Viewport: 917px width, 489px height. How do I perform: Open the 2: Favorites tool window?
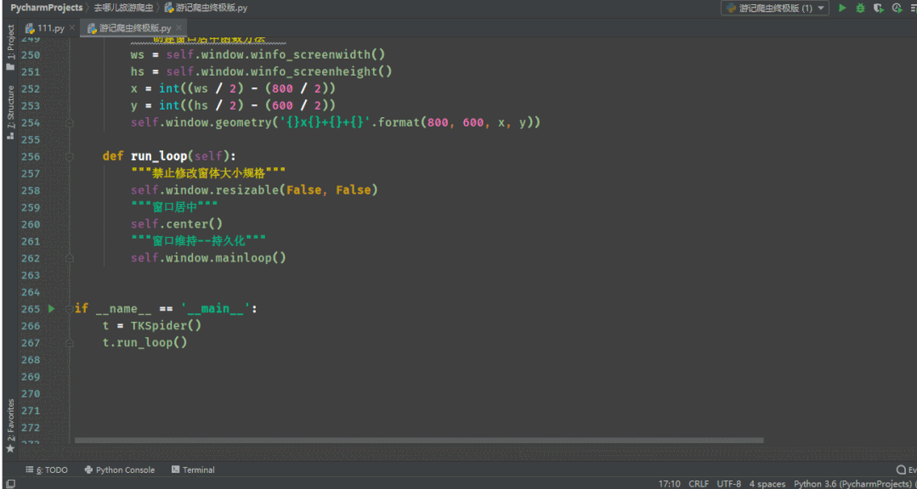click(10, 420)
